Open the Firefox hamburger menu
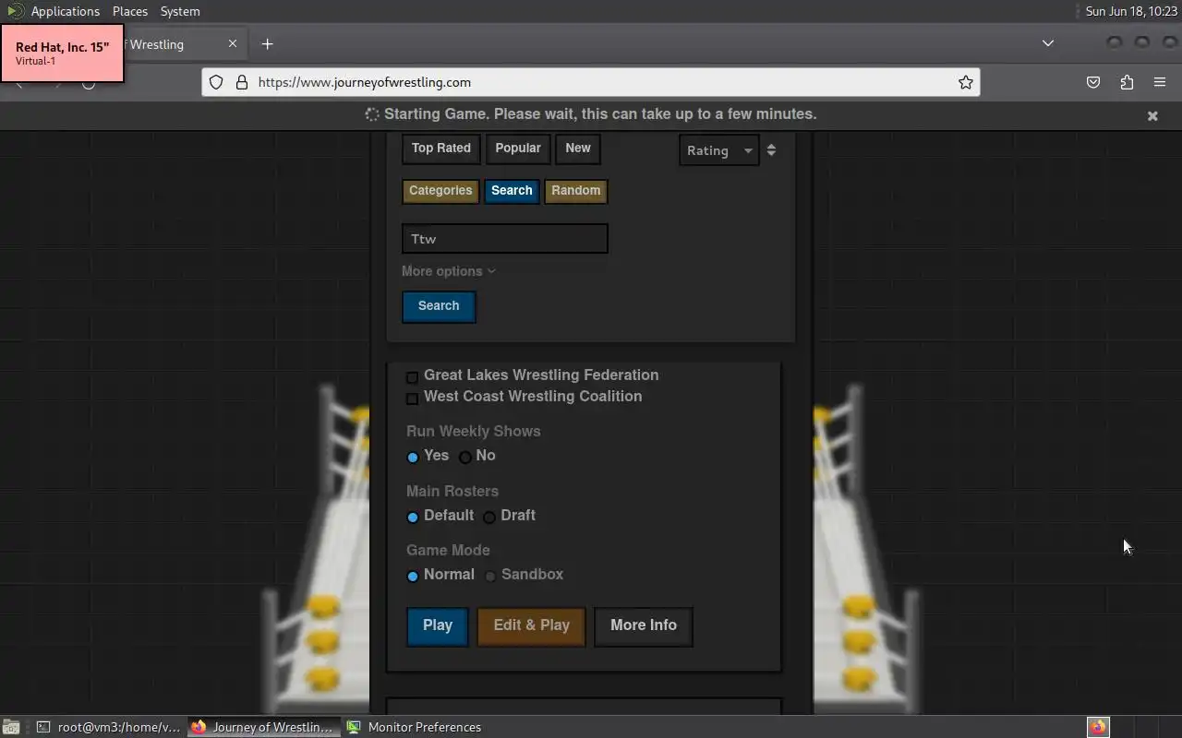Image resolution: width=1182 pixels, height=738 pixels. click(1160, 82)
